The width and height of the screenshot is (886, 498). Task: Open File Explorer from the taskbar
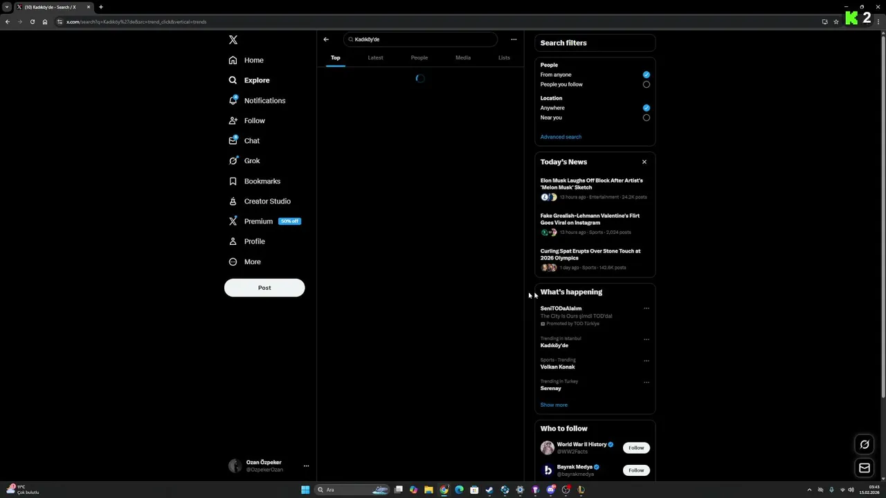click(x=428, y=490)
